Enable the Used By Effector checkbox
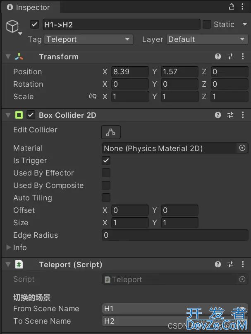The height and width of the screenshot is (334, 251). [x=106, y=173]
